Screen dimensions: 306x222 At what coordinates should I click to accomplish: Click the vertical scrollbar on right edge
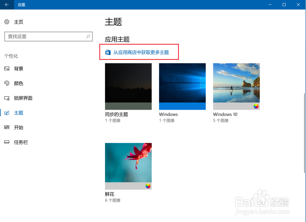[x=305, y=133]
